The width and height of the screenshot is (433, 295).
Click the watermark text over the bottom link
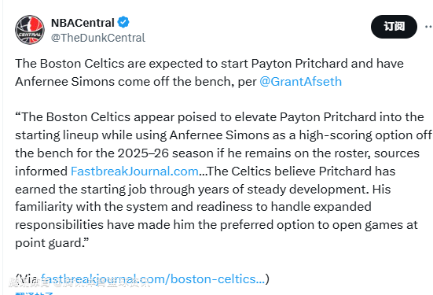(x=79, y=282)
